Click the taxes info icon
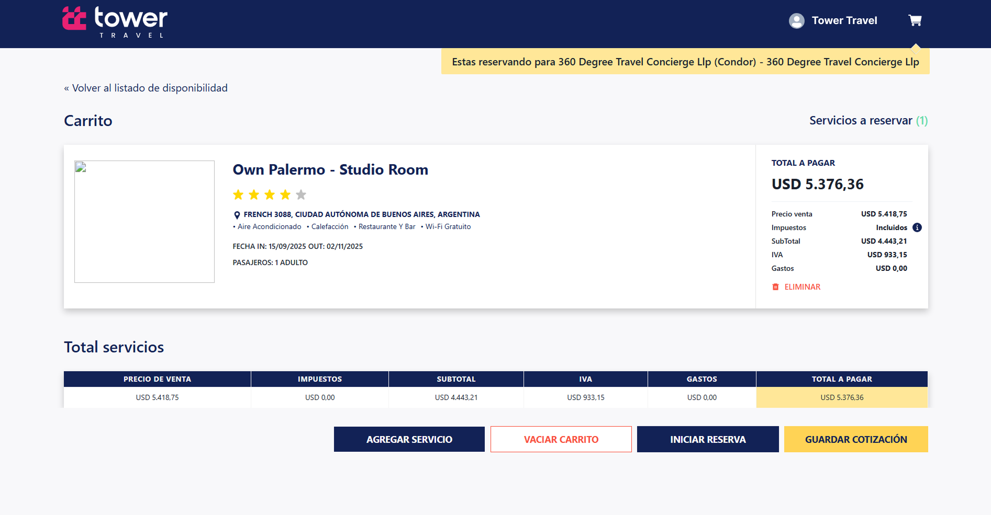This screenshot has width=991, height=515. tap(917, 227)
